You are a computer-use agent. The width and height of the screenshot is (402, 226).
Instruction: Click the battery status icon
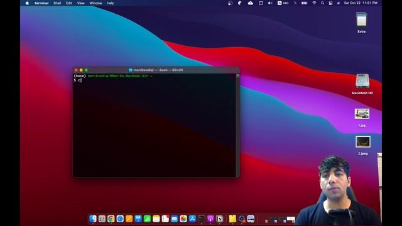tap(304, 3)
